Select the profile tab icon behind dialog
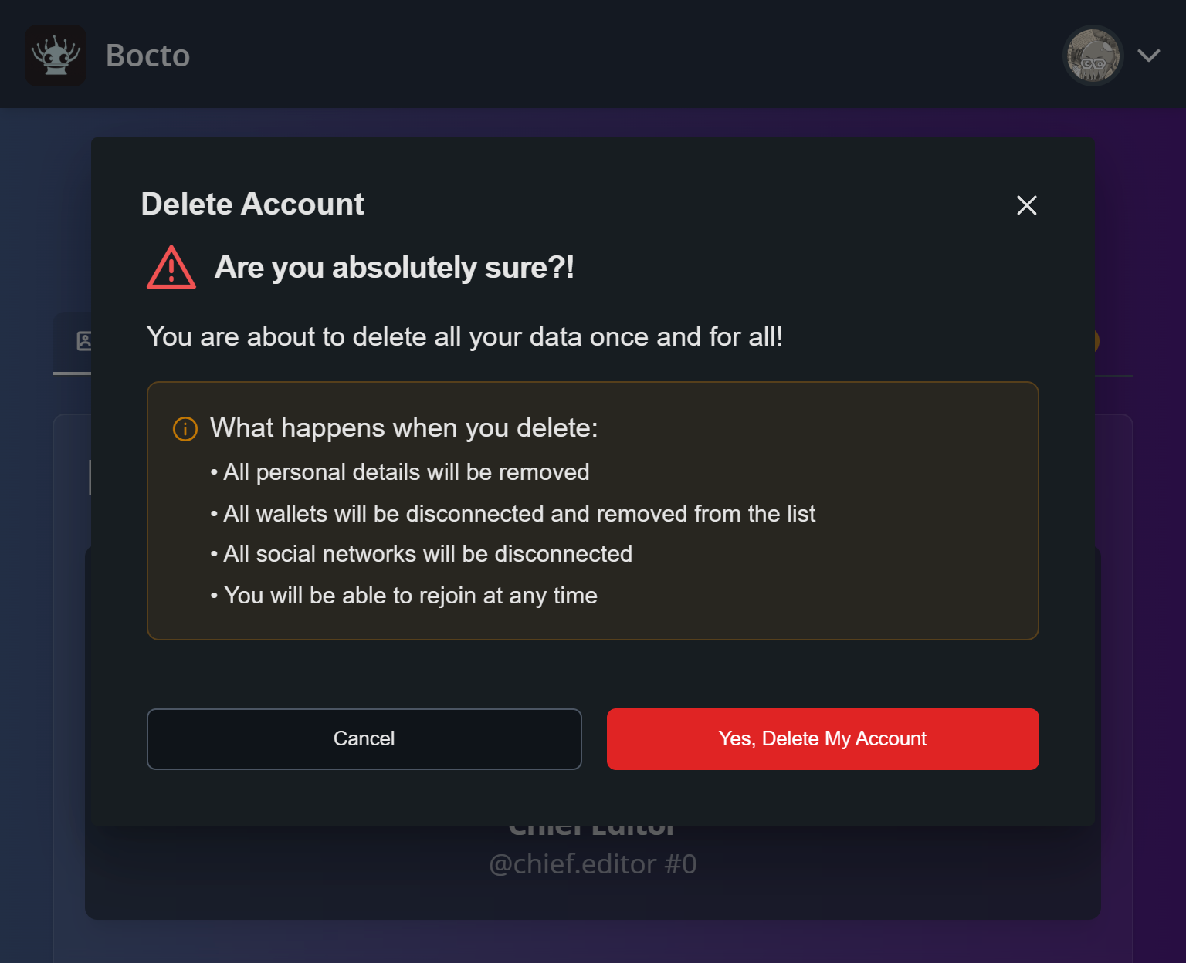 [x=83, y=341]
